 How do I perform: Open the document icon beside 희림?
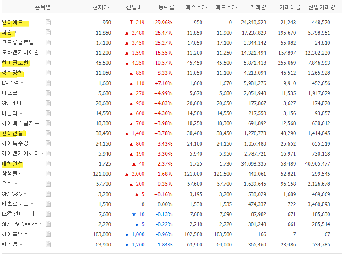pyautogui.click(x=48, y=33)
